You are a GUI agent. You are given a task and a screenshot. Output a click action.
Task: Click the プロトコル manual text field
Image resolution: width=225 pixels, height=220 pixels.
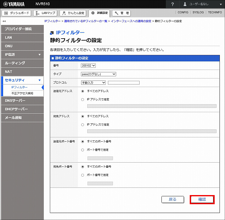coord(124,83)
